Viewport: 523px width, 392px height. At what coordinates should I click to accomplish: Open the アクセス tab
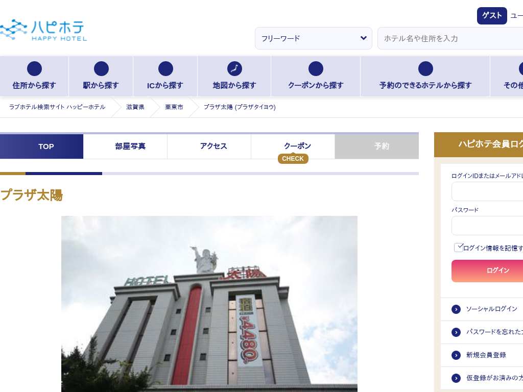(213, 146)
